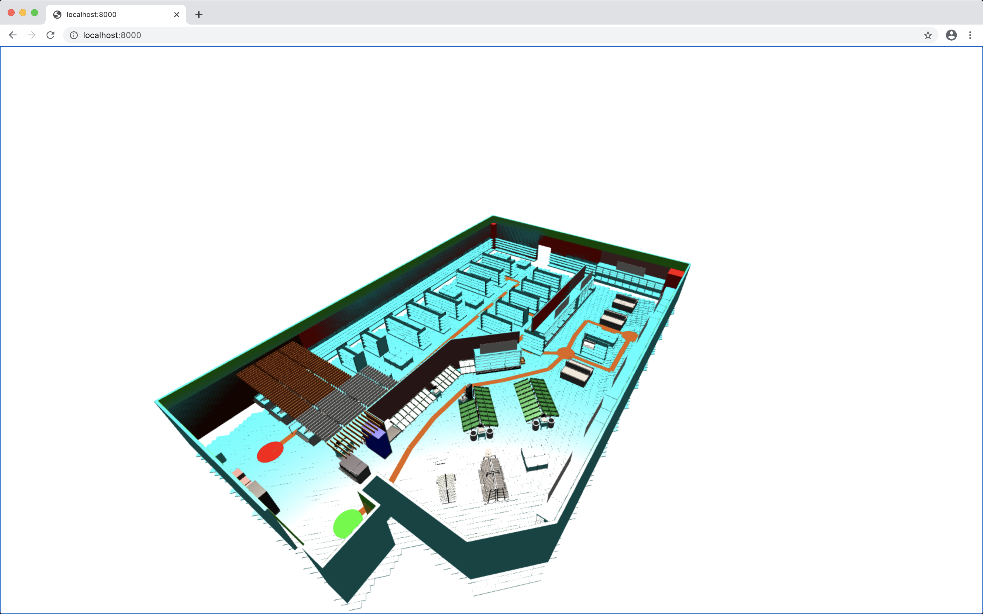The height and width of the screenshot is (614, 983).
Task: Close the localhost:8000 tab
Action: coord(177,15)
